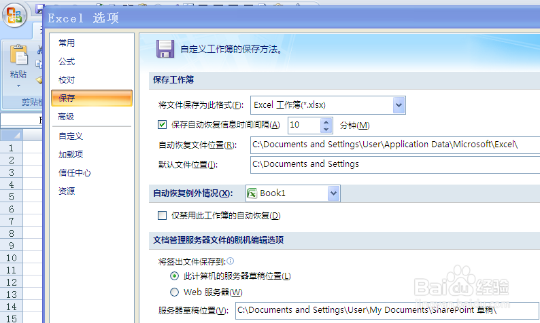The width and height of the screenshot is (540, 323).
Task: Click the 服务器草稿位置 path field
Action: click(387, 311)
